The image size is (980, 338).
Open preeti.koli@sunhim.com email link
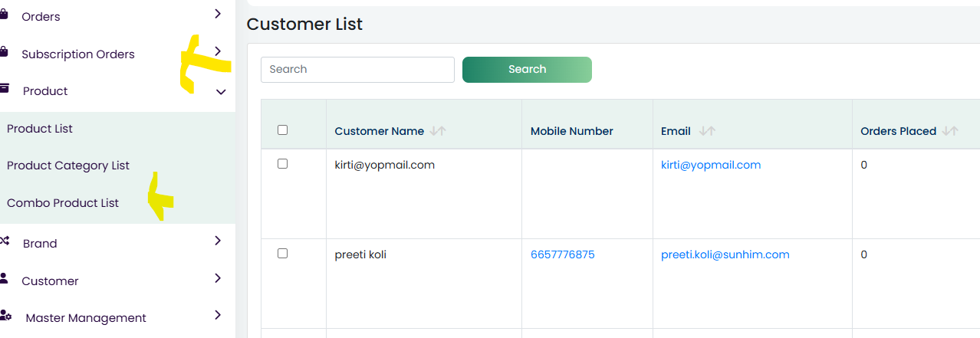pyautogui.click(x=725, y=254)
